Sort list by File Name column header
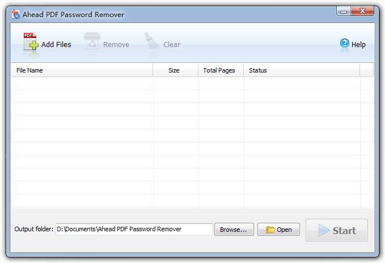The image size is (385, 263). click(x=82, y=70)
